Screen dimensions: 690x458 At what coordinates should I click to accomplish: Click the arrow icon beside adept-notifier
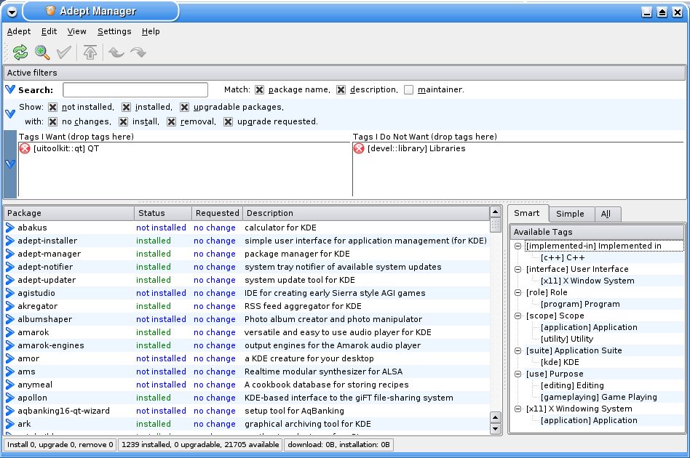pos(10,267)
